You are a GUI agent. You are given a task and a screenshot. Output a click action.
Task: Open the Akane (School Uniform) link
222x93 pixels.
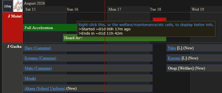(45, 88)
